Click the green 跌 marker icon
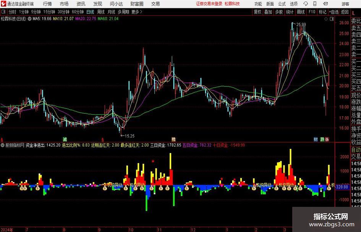This screenshot has height=232, width=361. pyautogui.click(x=322, y=139)
